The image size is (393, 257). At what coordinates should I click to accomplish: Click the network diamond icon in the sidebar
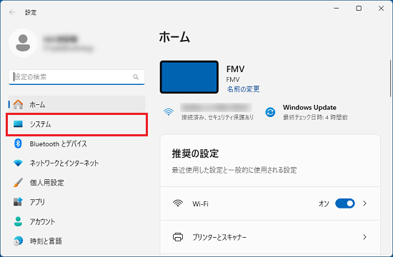pyautogui.click(x=18, y=163)
